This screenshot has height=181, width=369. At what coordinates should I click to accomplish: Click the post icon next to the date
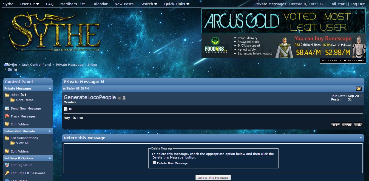point(64,89)
